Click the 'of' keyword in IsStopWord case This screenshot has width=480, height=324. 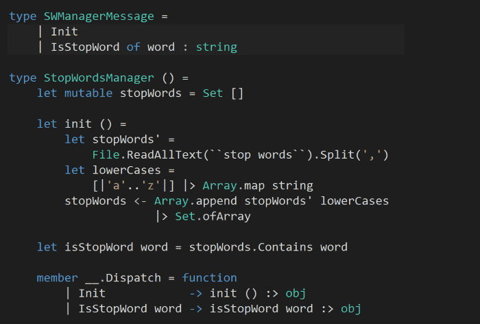click(x=133, y=47)
